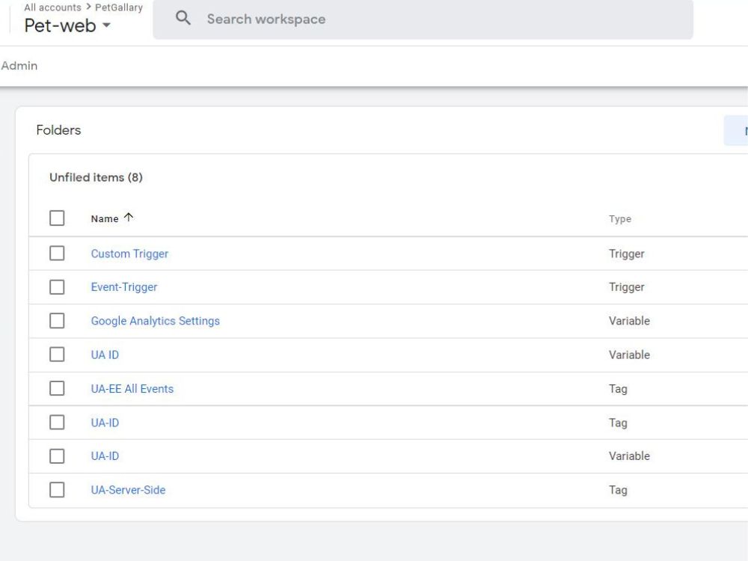Toggle the select-all checkbox in header
Viewport: 748px width, 561px height.
pos(57,218)
